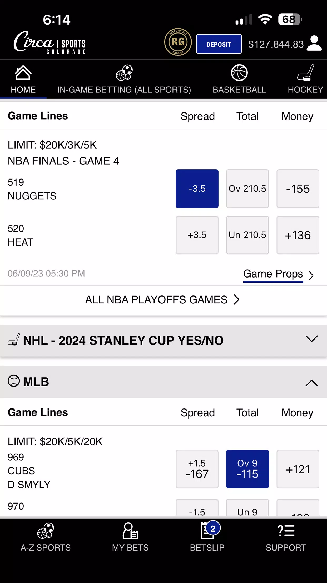Open the Basketball sport icon
This screenshot has width=327, height=583.
coord(239,73)
